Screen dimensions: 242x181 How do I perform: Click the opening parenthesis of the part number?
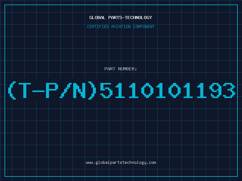tap(12, 91)
